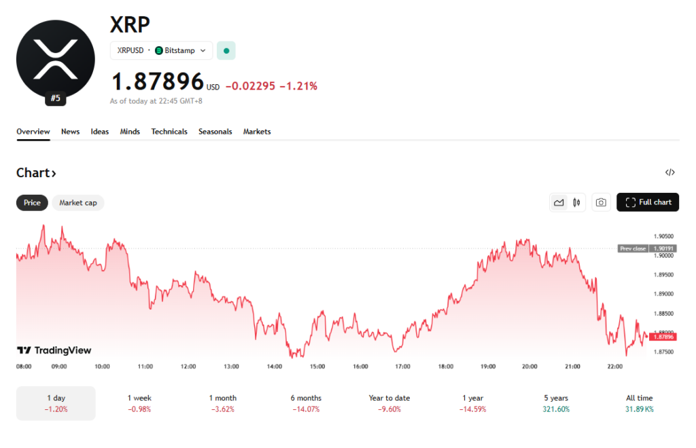Select the 1 week range
The width and height of the screenshot is (696, 448).
tap(139, 403)
